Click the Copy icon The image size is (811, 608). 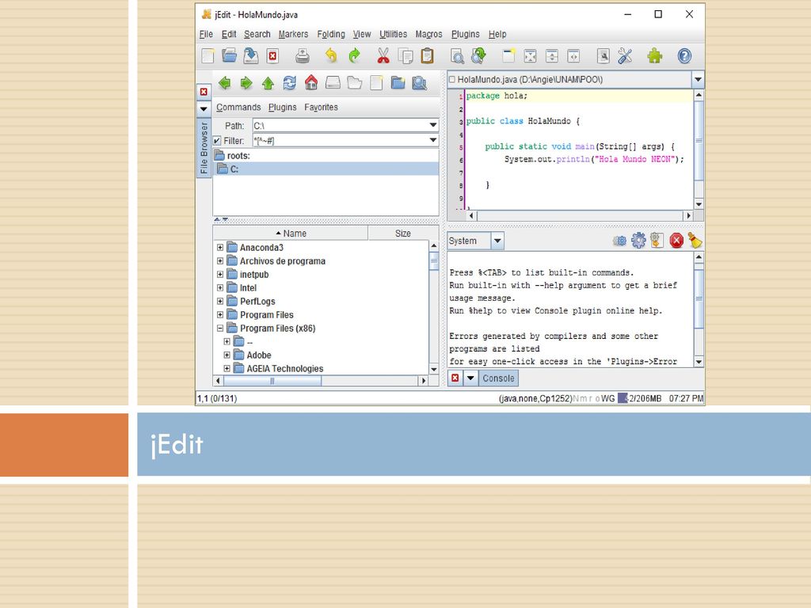click(x=405, y=56)
